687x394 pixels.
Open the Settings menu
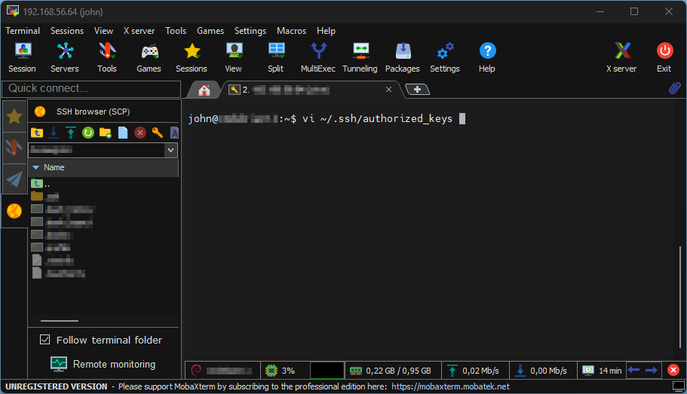tap(250, 31)
